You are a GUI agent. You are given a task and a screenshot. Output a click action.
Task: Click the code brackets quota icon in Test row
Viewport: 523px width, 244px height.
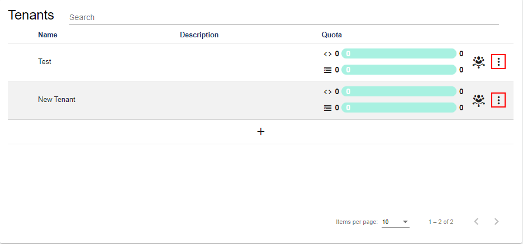coord(327,54)
